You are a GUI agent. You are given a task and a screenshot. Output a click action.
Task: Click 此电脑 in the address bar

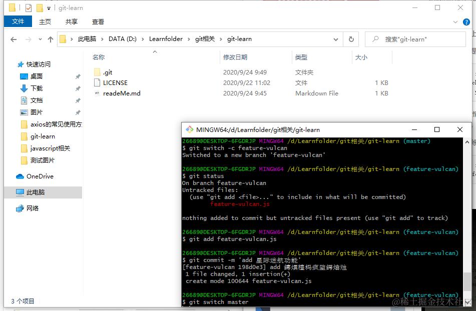pyautogui.click(x=87, y=39)
